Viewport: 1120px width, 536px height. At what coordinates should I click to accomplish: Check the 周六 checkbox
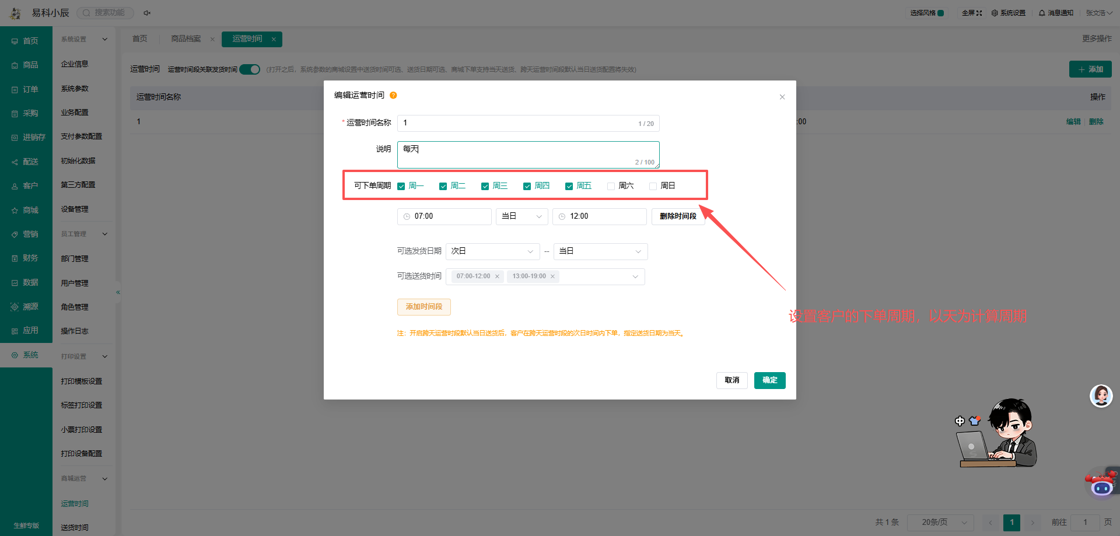pos(611,186)
